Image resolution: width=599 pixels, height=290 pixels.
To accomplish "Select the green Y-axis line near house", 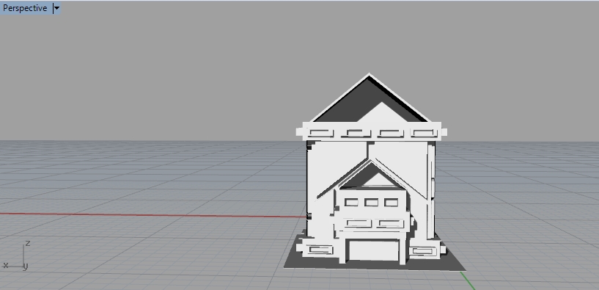I will coord(468,280).
